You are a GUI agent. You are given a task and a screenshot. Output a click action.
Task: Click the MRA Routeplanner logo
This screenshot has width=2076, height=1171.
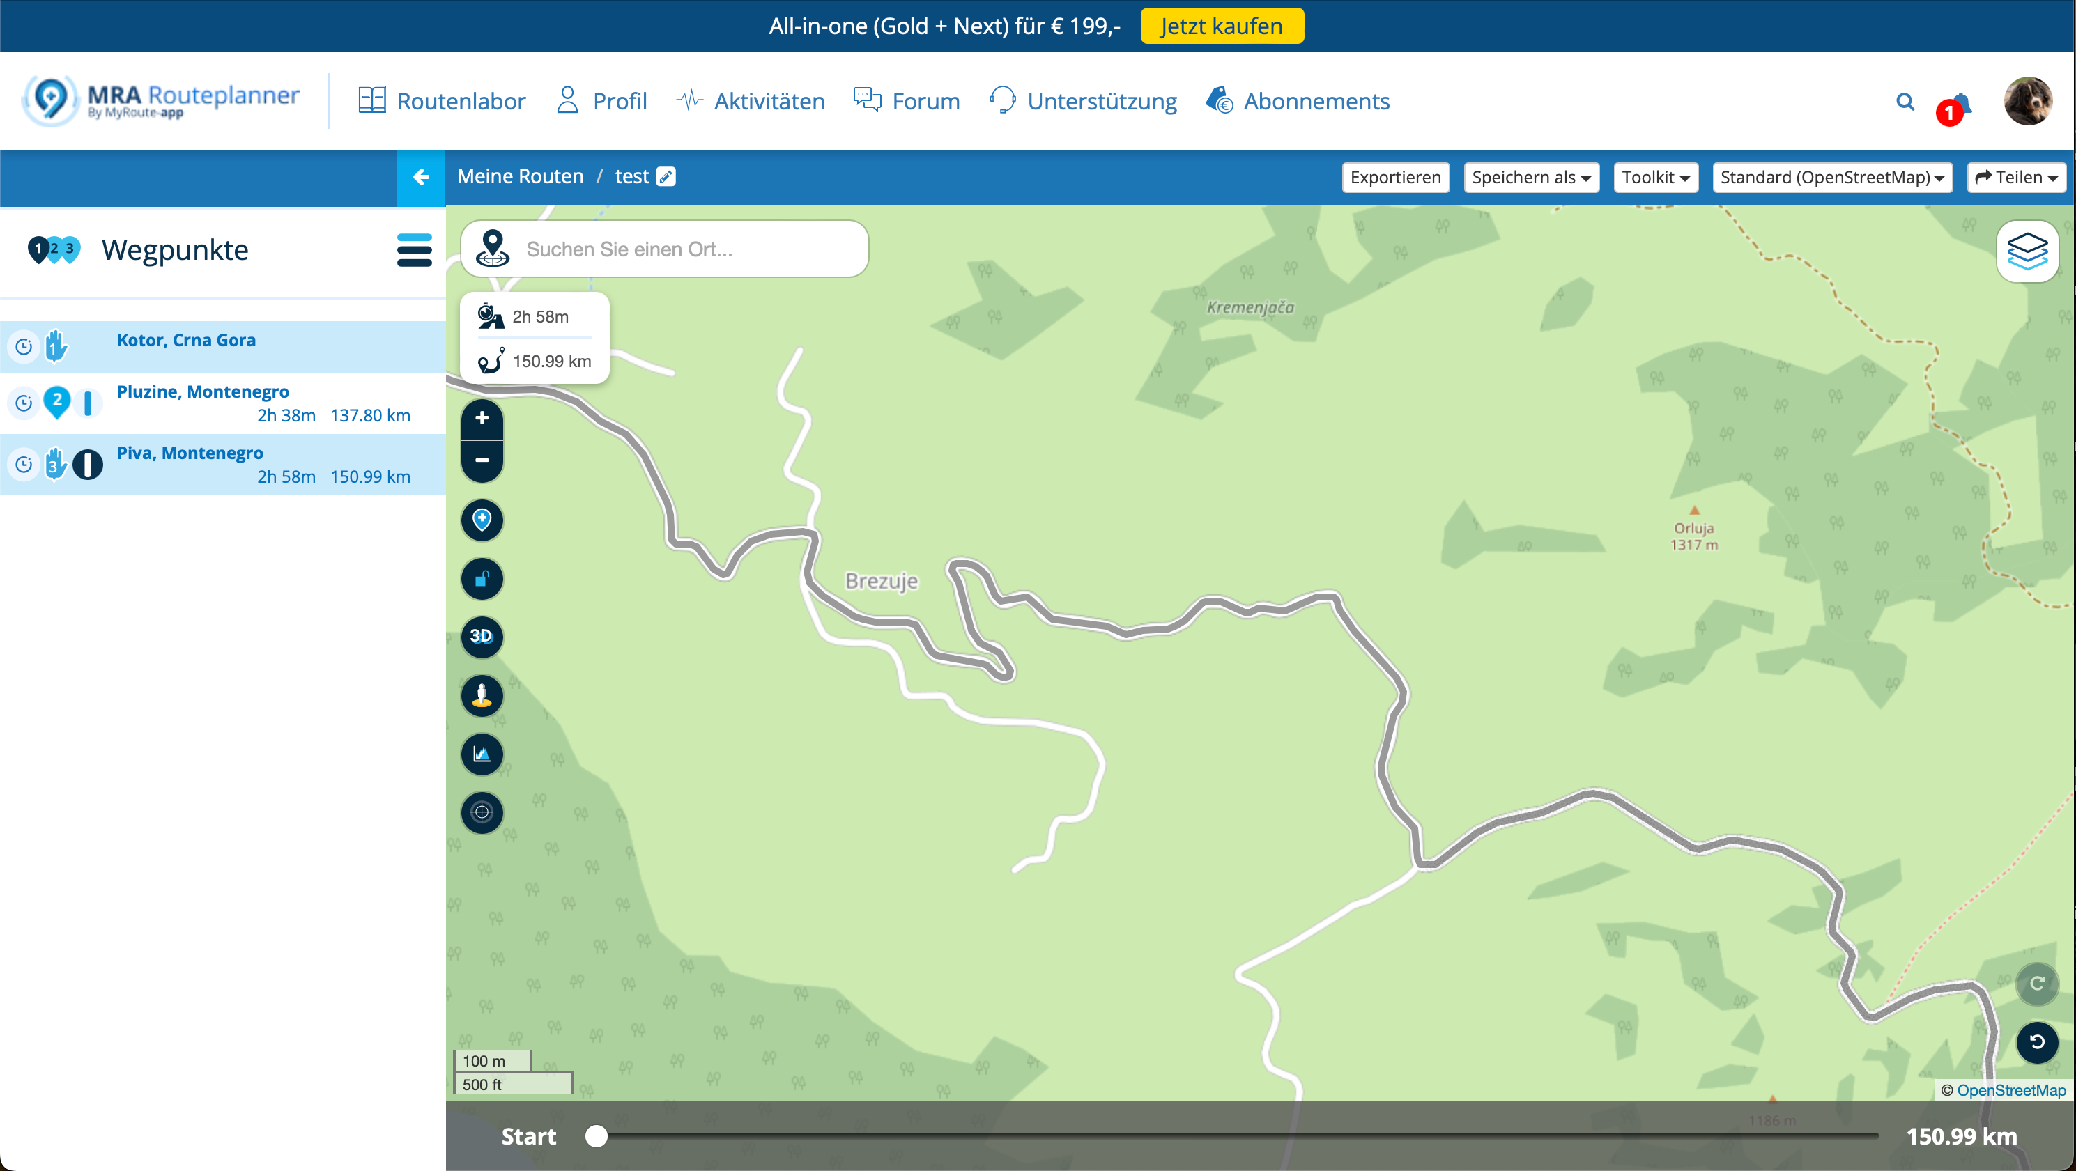pos(161,101)
